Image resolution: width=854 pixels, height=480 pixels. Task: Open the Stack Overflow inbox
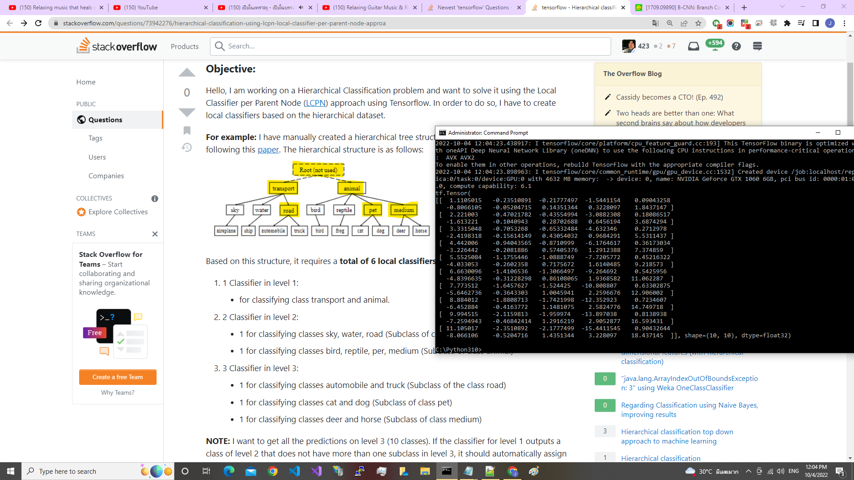[693, 46]
